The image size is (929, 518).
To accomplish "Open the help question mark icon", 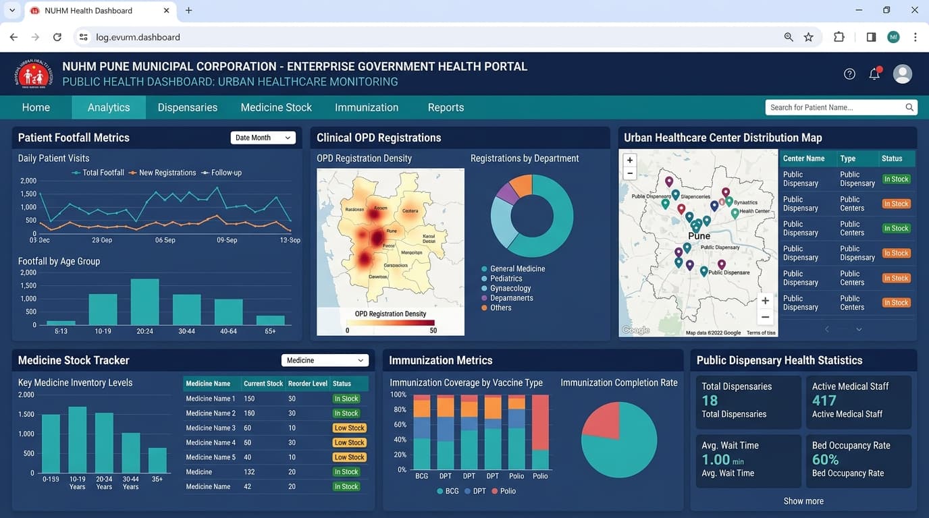I will click(849, 74).
